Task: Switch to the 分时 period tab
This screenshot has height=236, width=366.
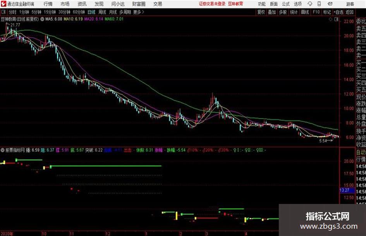Action: point(13,12)
